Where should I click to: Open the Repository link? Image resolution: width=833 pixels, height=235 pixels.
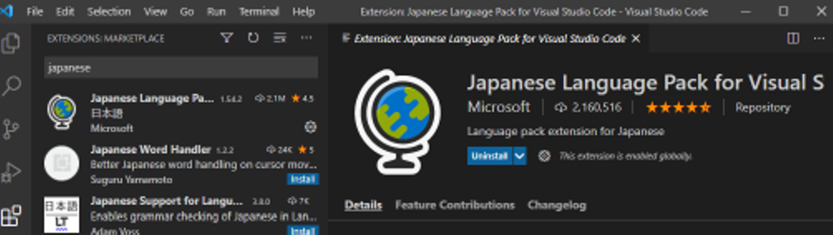pyautogui.click(x=762, y=107)
